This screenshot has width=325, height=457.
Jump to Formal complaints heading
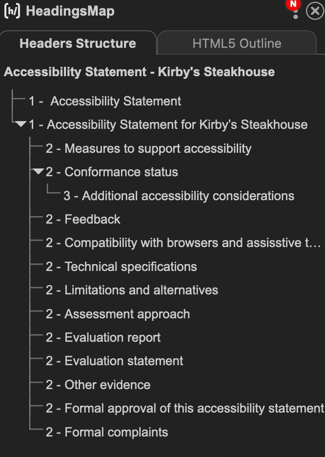click(107, 432)
